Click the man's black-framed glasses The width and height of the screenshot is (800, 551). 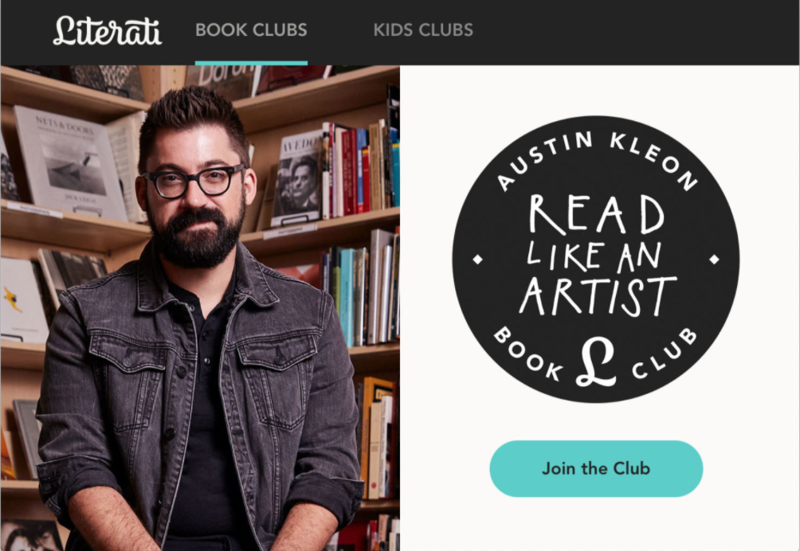click(x=194, y=181)
